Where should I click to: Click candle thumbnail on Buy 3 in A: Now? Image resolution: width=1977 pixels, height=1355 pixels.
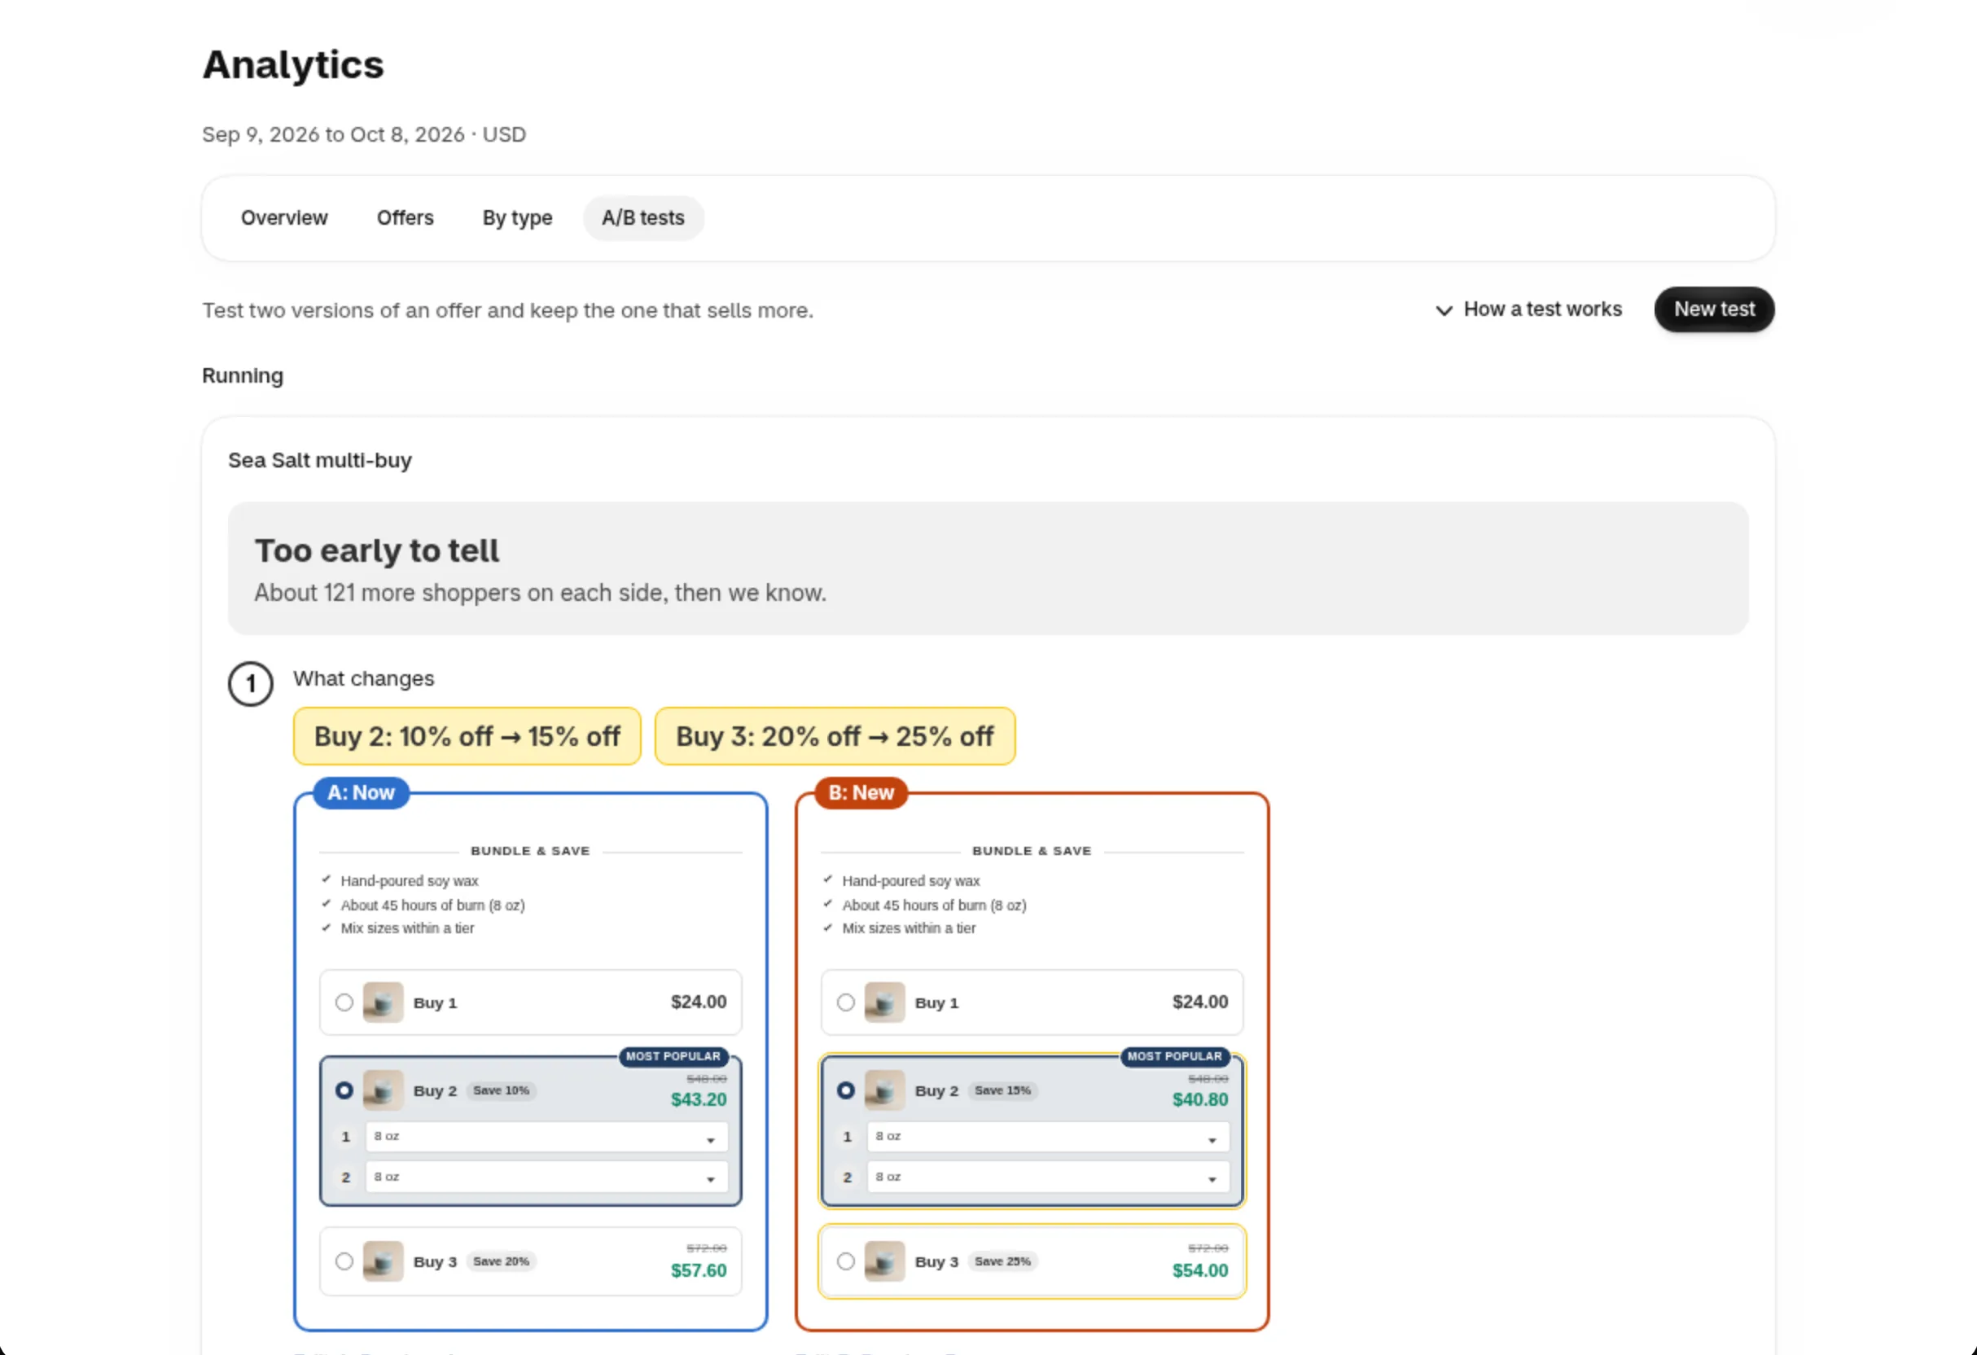(x=383, y=1261)
